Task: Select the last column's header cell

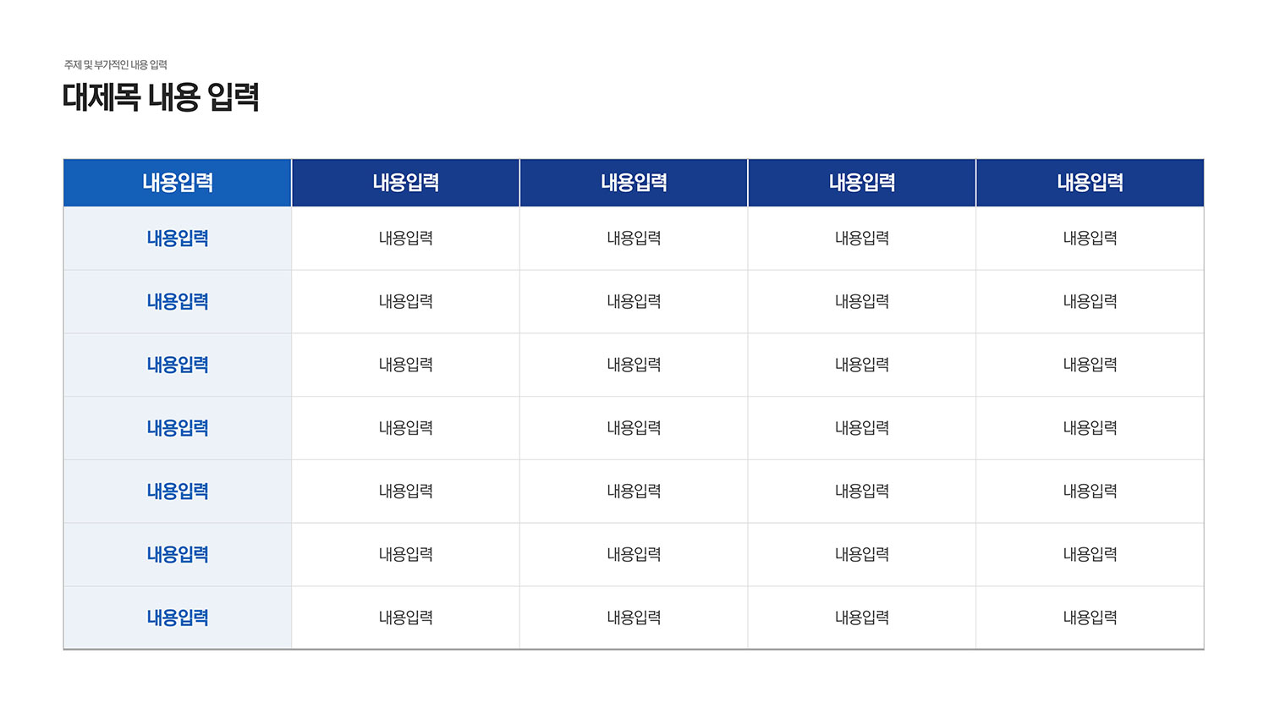Action: click(x=1090, y=183)
